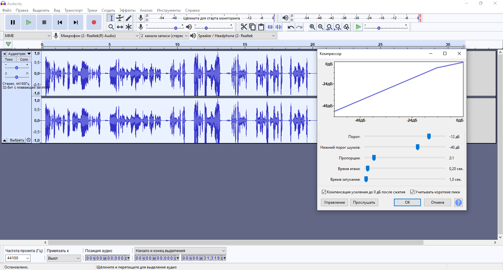Open the Привязать к Выкл dropdown
The width and height of the screenshot is (503, 270).
(64, 258)
